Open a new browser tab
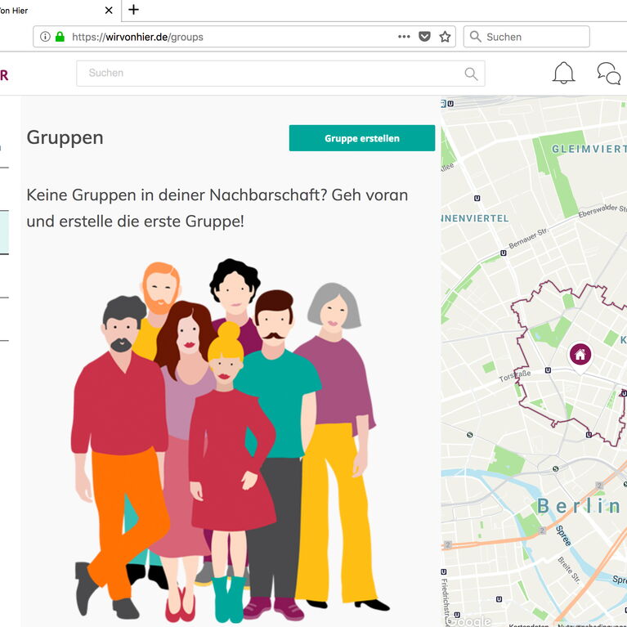Screen dimensions: 627x627 [x=133, y=10]
